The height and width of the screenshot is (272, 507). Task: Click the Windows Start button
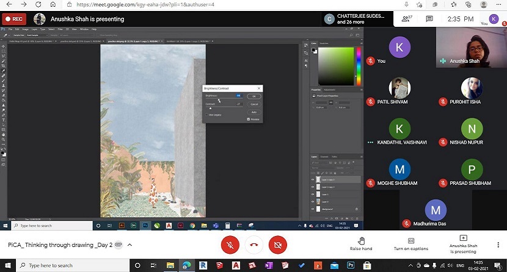coord(7,265)
